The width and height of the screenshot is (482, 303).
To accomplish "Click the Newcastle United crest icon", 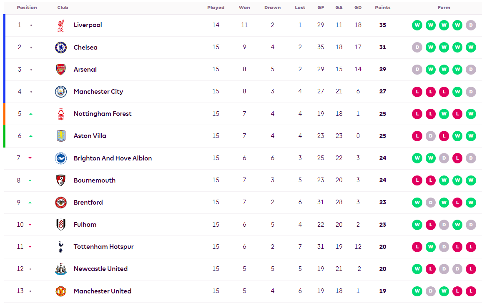I will click(61, 269).
